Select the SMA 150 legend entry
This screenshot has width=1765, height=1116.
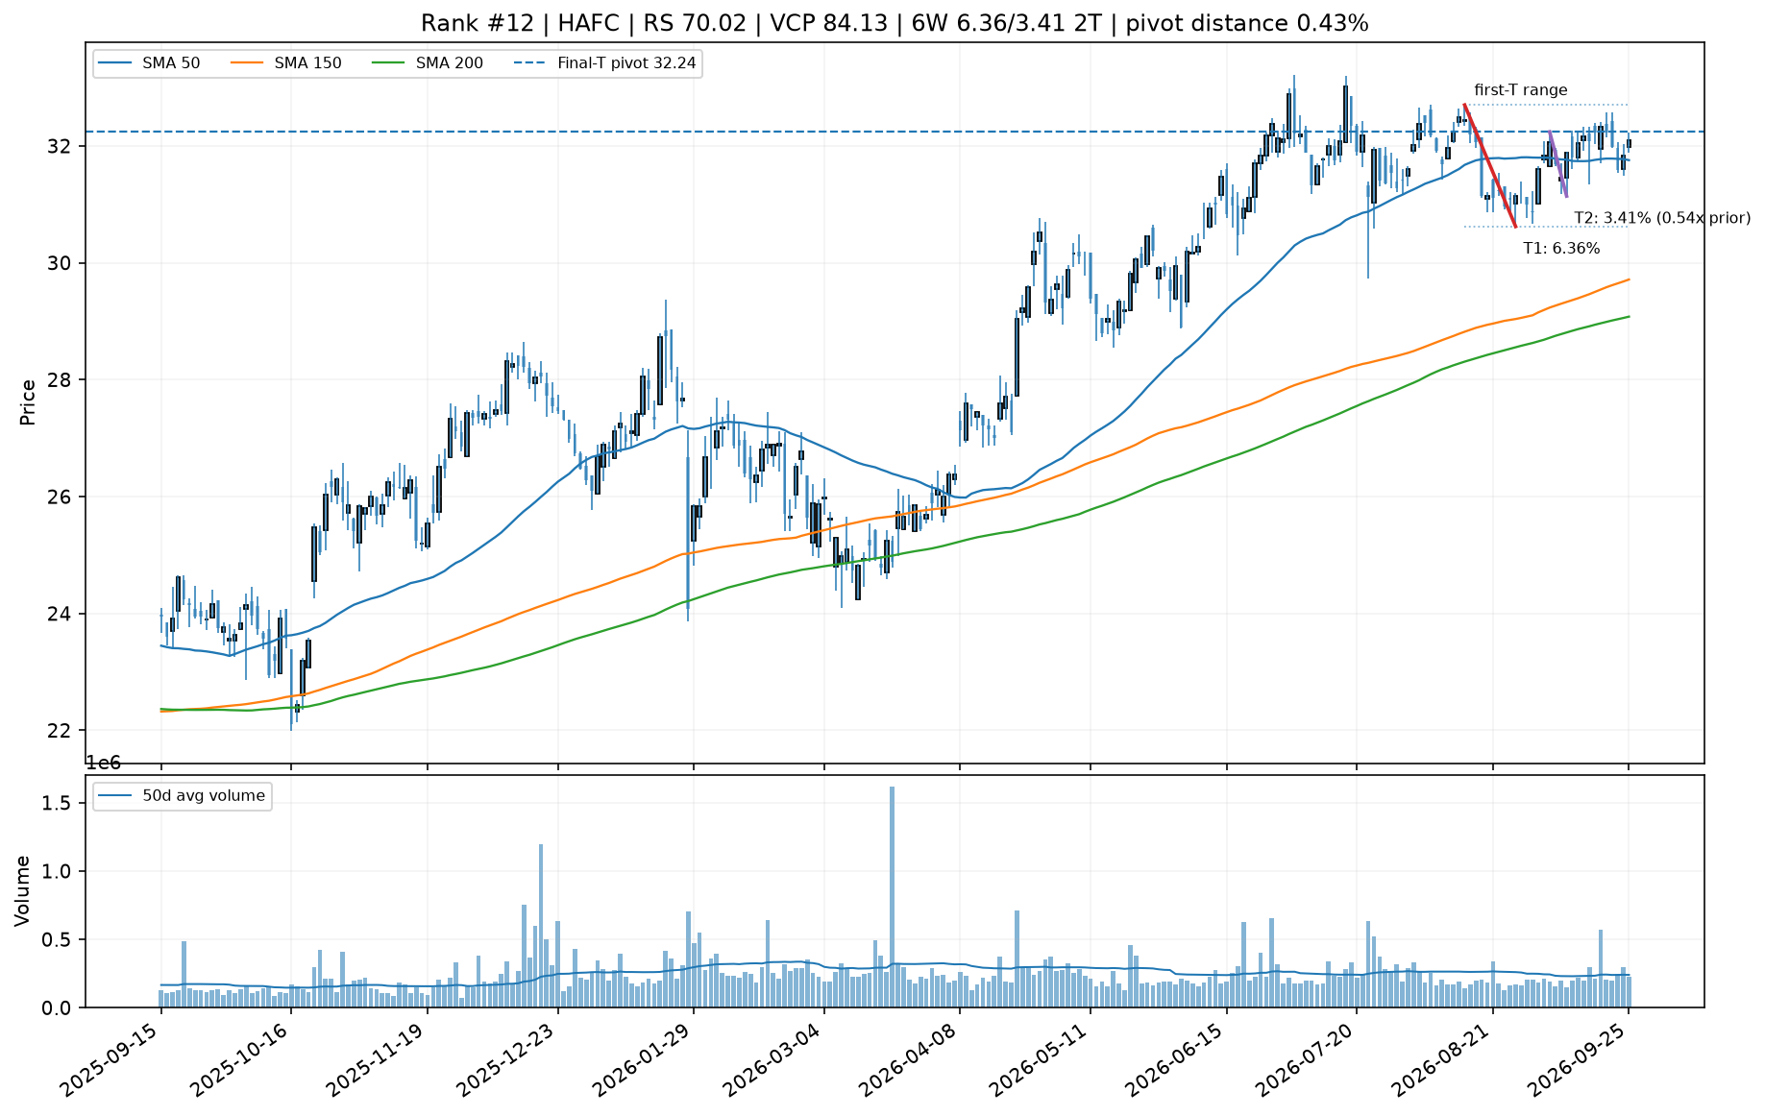pos(287,63)
